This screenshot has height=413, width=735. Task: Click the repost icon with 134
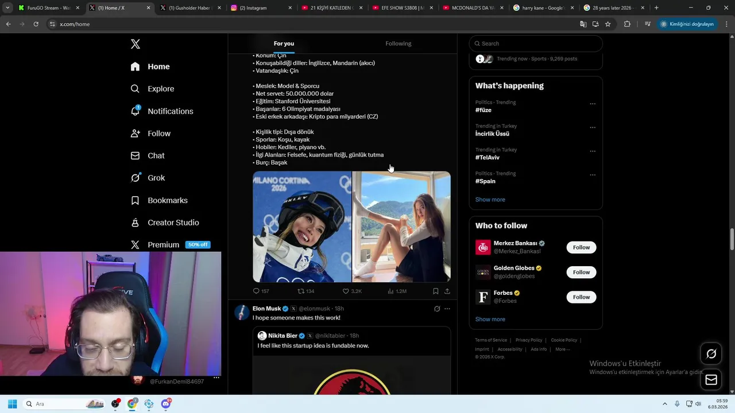coord(305,291)
